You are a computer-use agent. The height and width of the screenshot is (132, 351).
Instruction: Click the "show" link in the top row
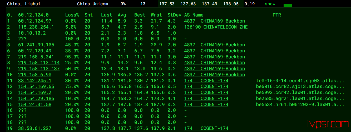270,4
